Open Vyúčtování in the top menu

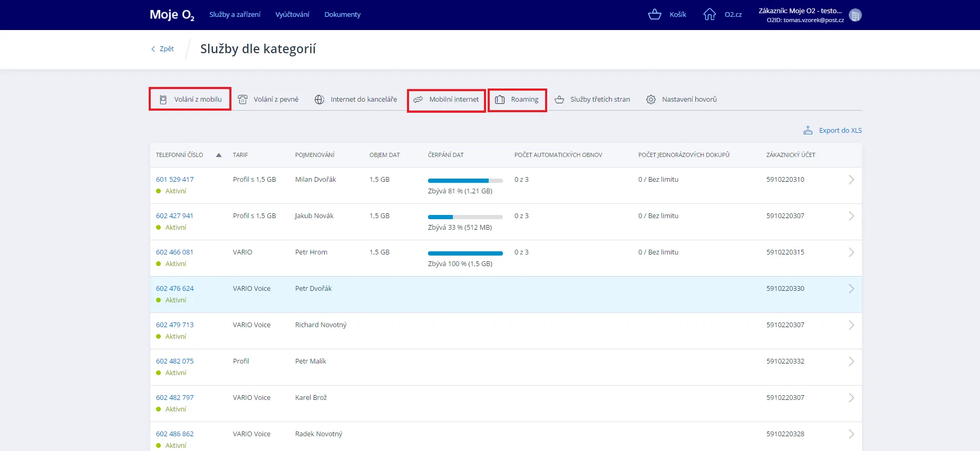(x=292, y=15)
